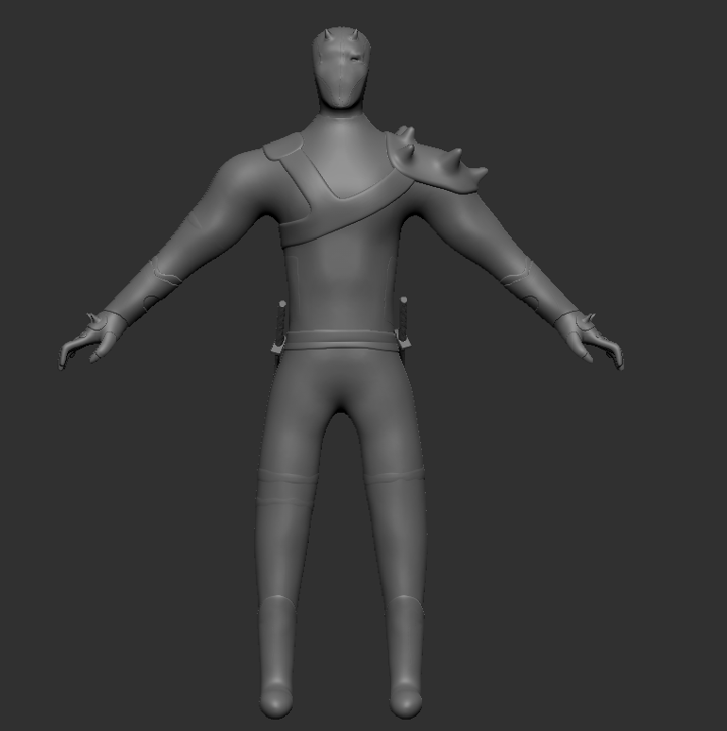Select the boot cuff on the right knee
The image size is (727, 731).
click(x=396, y=478)
